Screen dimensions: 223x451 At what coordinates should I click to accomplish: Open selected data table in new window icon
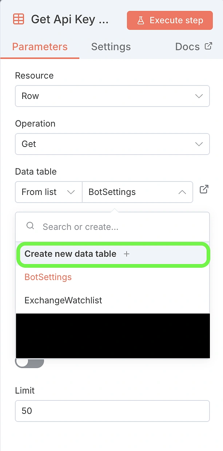tap(204, 189)
